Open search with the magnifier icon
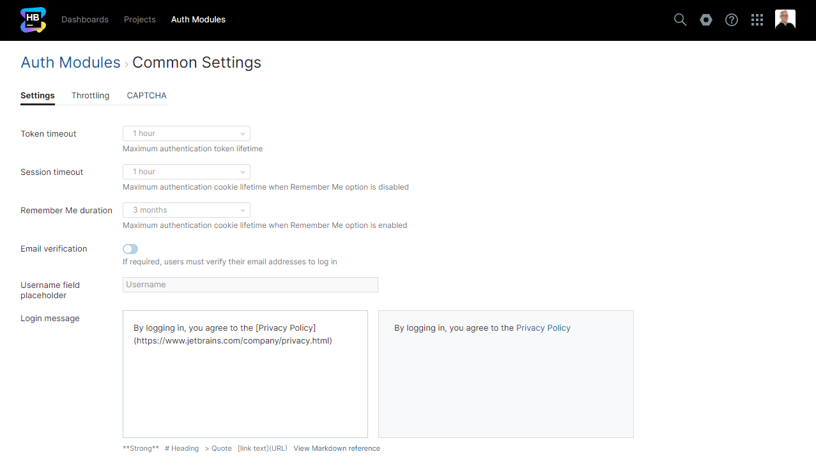Screen dimensions: 816x468 680,20
